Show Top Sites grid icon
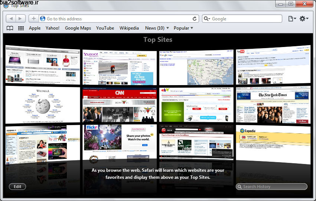The width and height of the screenshot is (316, 201). tap(21, 28)
